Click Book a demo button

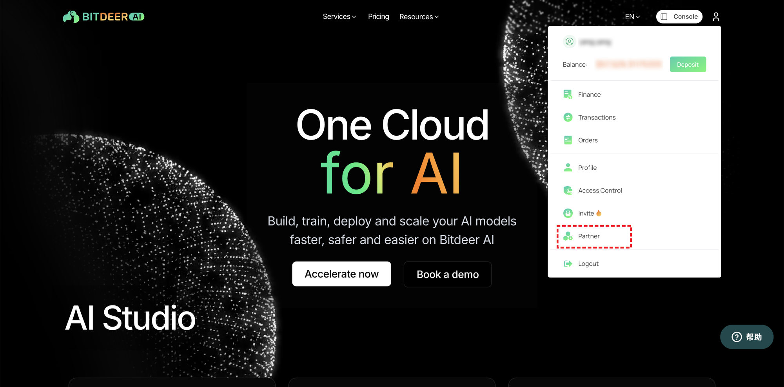(448, 274)
